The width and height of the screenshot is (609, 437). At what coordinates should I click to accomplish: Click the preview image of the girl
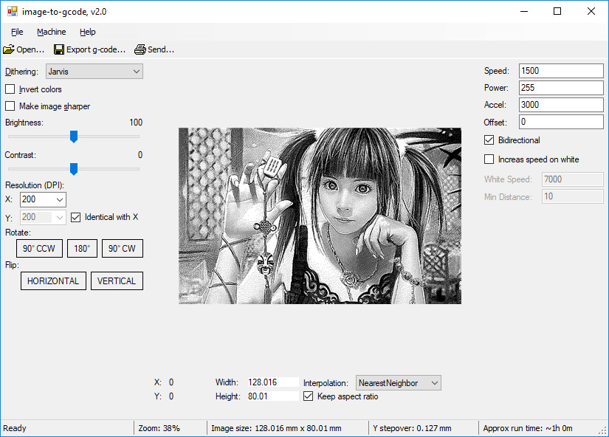pyautogui.click(x=320, y=216)
